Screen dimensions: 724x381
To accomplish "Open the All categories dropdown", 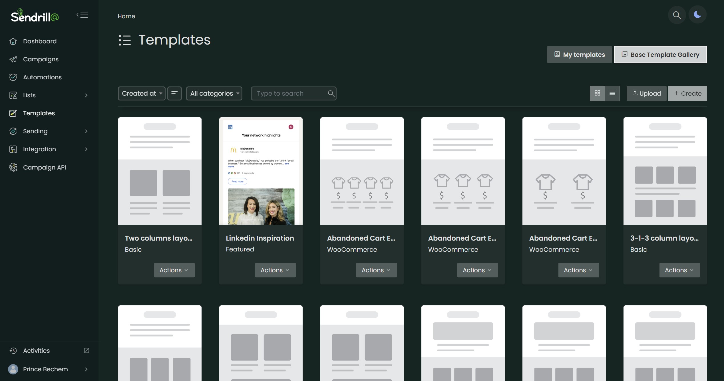I will [x=214, y=93].
